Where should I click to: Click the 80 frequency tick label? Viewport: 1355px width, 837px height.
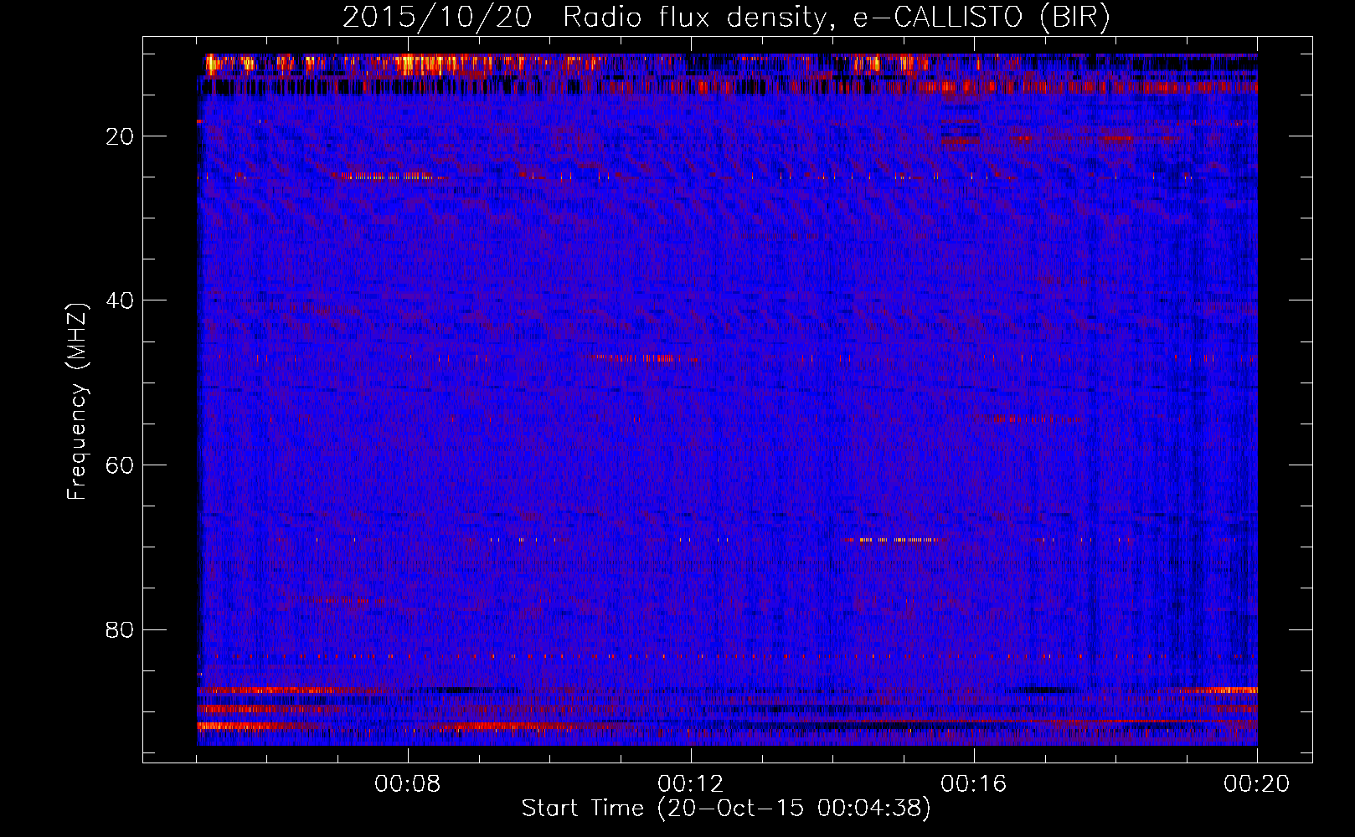120,629
